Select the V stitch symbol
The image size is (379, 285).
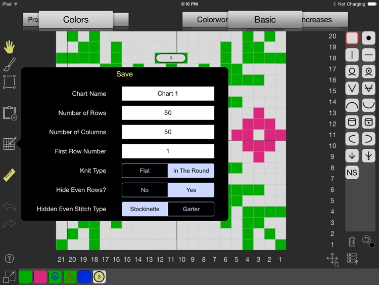tap(352, 89)
